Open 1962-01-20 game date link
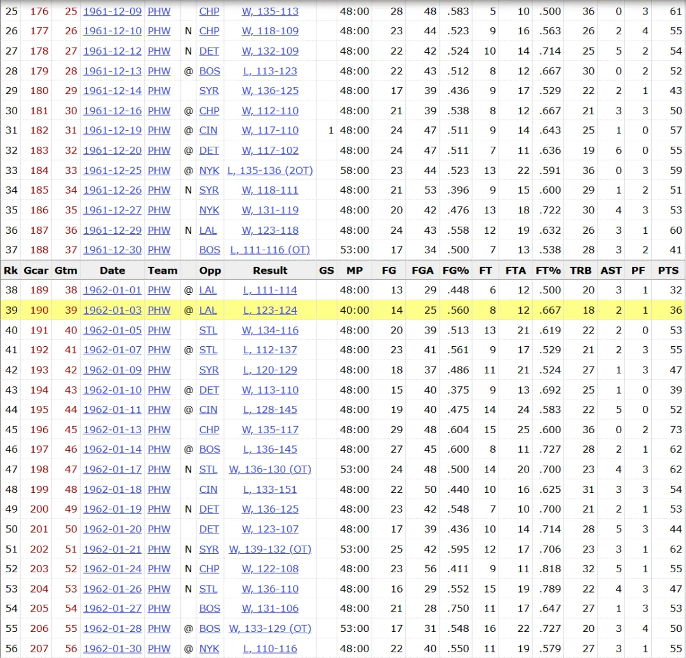Image resolution: width=686 pixels, height=658 pixels. click(x=112, y=529)
